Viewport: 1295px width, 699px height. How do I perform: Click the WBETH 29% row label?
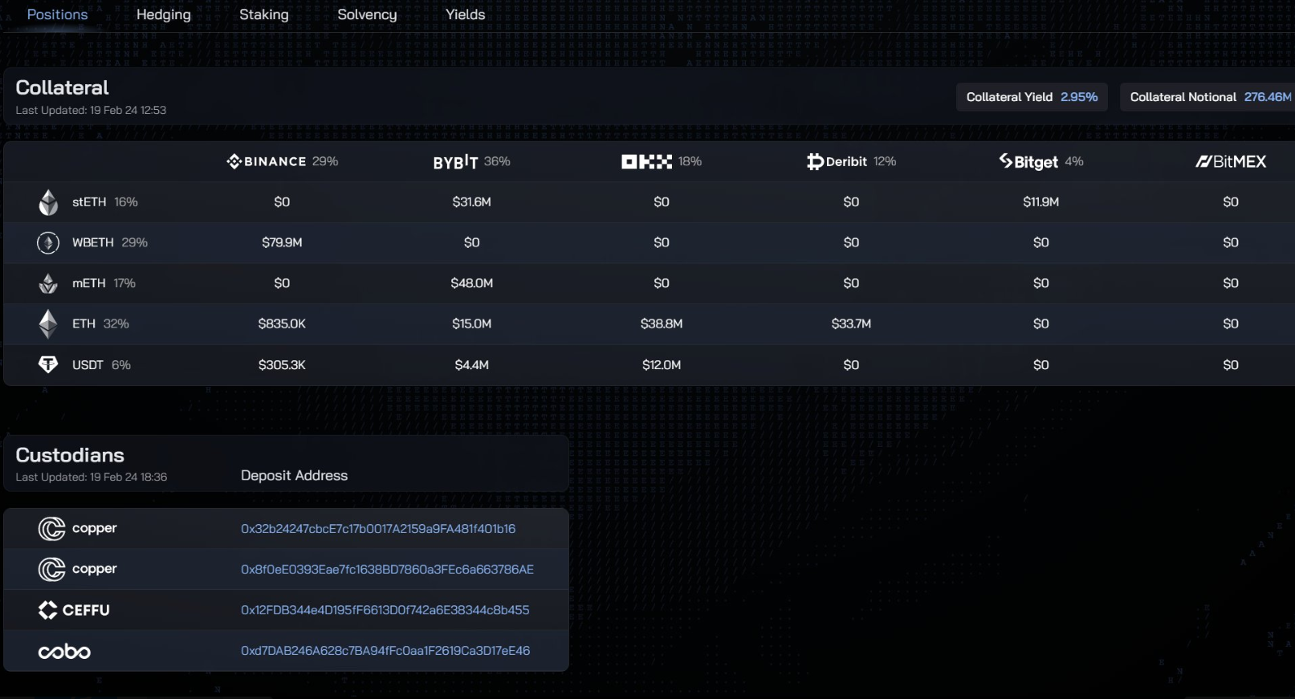click(x=110, y=242)
